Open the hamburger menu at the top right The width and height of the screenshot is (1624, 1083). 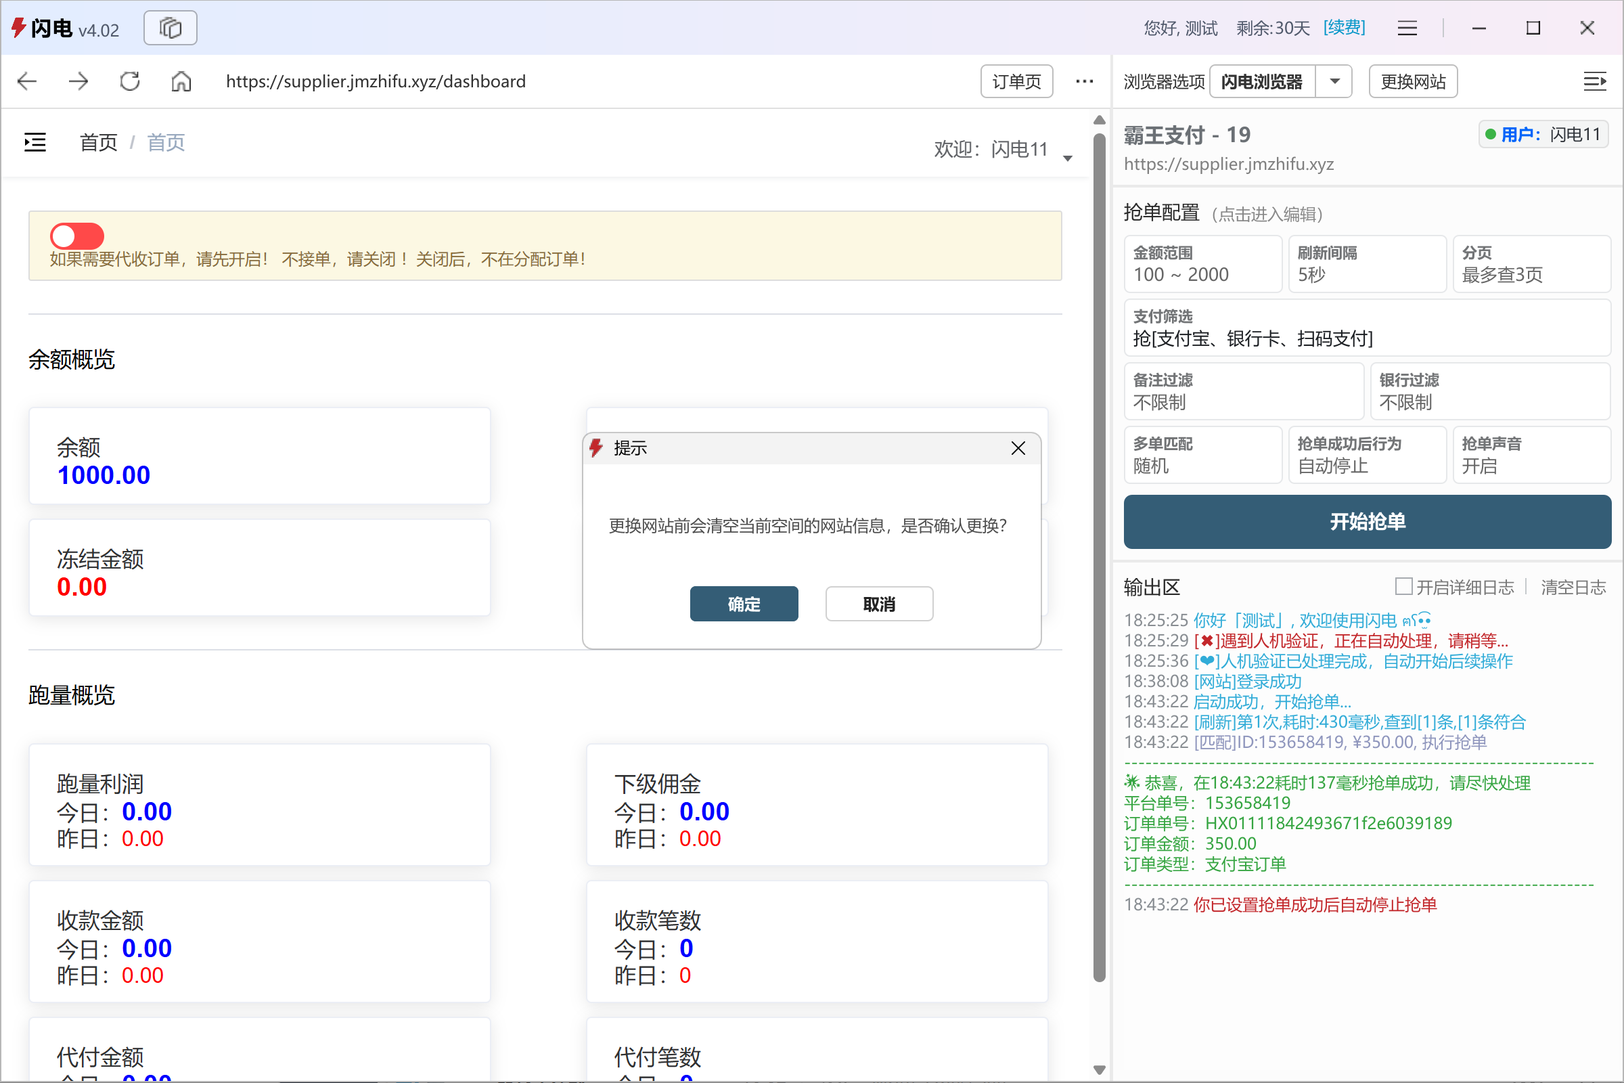(x=1407, y=28)
